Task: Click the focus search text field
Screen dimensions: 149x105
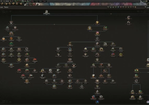Action: click(148, 7)
